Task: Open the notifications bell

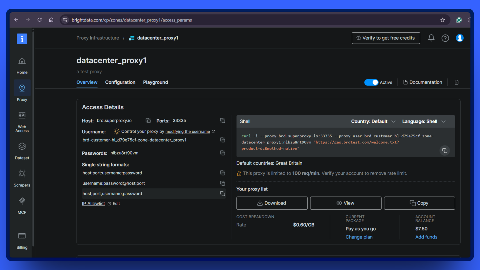Action: 431,38
